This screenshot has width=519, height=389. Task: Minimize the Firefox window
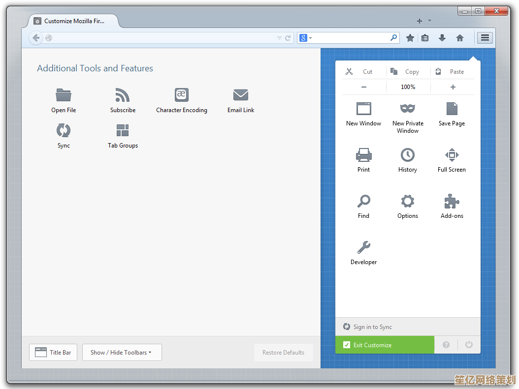(x=465, y=11)
